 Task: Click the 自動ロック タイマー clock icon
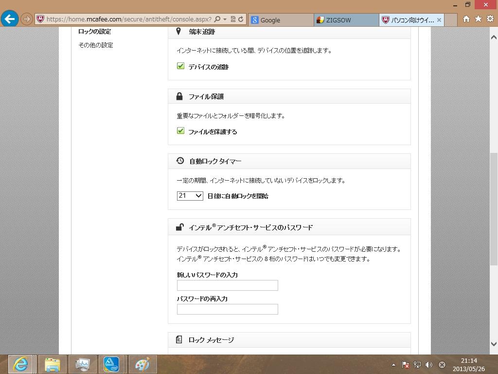coord(180,161)
